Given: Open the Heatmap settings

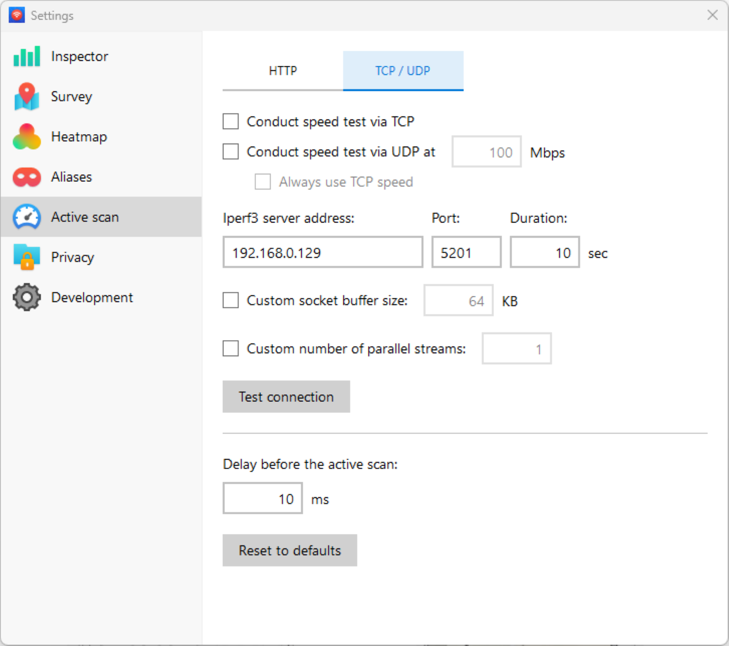Looking at the screenshot, I should pos(79,136).
